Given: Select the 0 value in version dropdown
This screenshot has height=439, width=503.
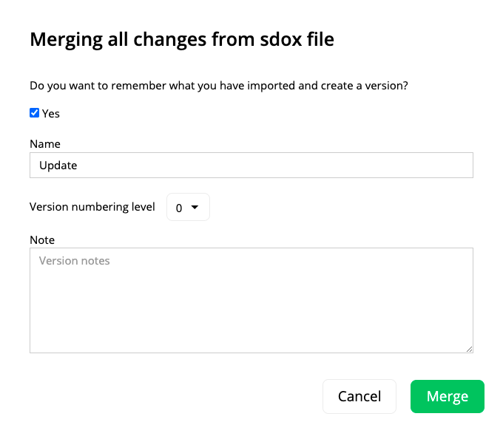Looking at the screenshot, I should 179,208.
